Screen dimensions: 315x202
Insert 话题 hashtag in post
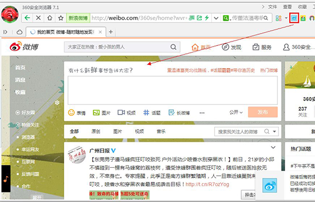click(x=152, y=113)
